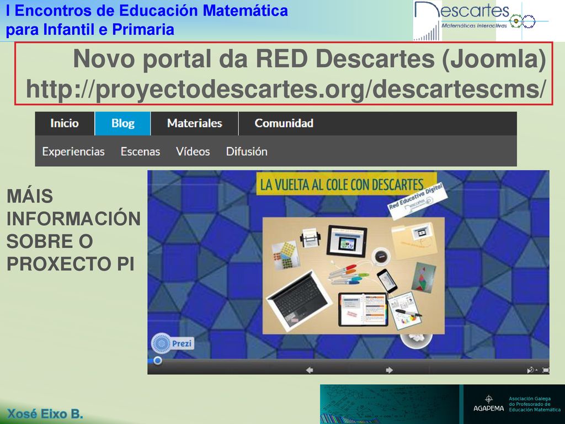Go to Escenas submenu link
The image size is (565, 424).
click(x=140, y=151)
